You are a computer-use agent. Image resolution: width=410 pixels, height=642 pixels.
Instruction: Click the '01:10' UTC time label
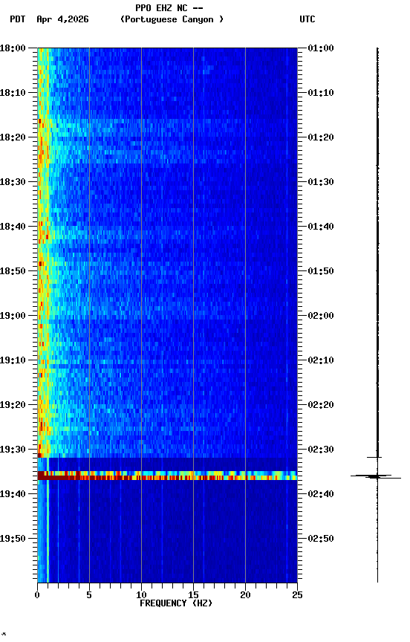pos(321,93)
